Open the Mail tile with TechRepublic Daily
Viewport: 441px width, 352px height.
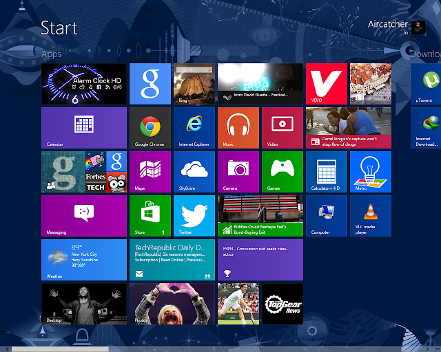pyautogui.click(x=172, y=260)
